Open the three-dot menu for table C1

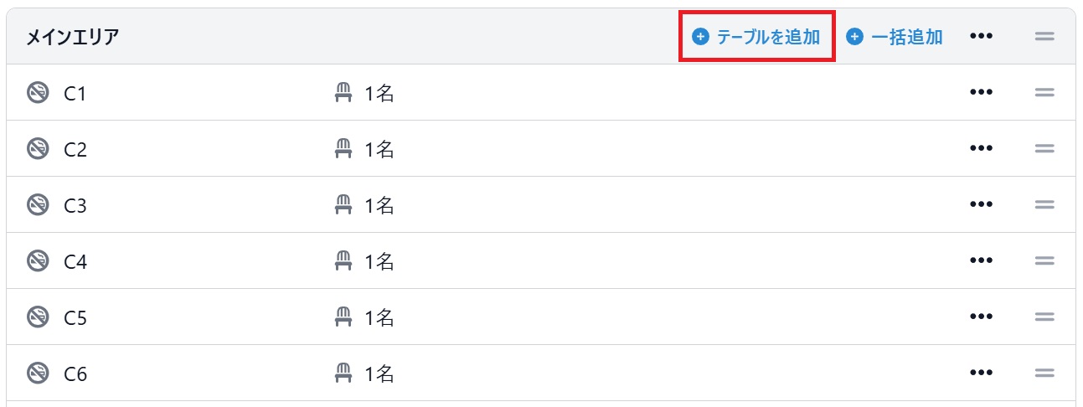pos(981,93)
